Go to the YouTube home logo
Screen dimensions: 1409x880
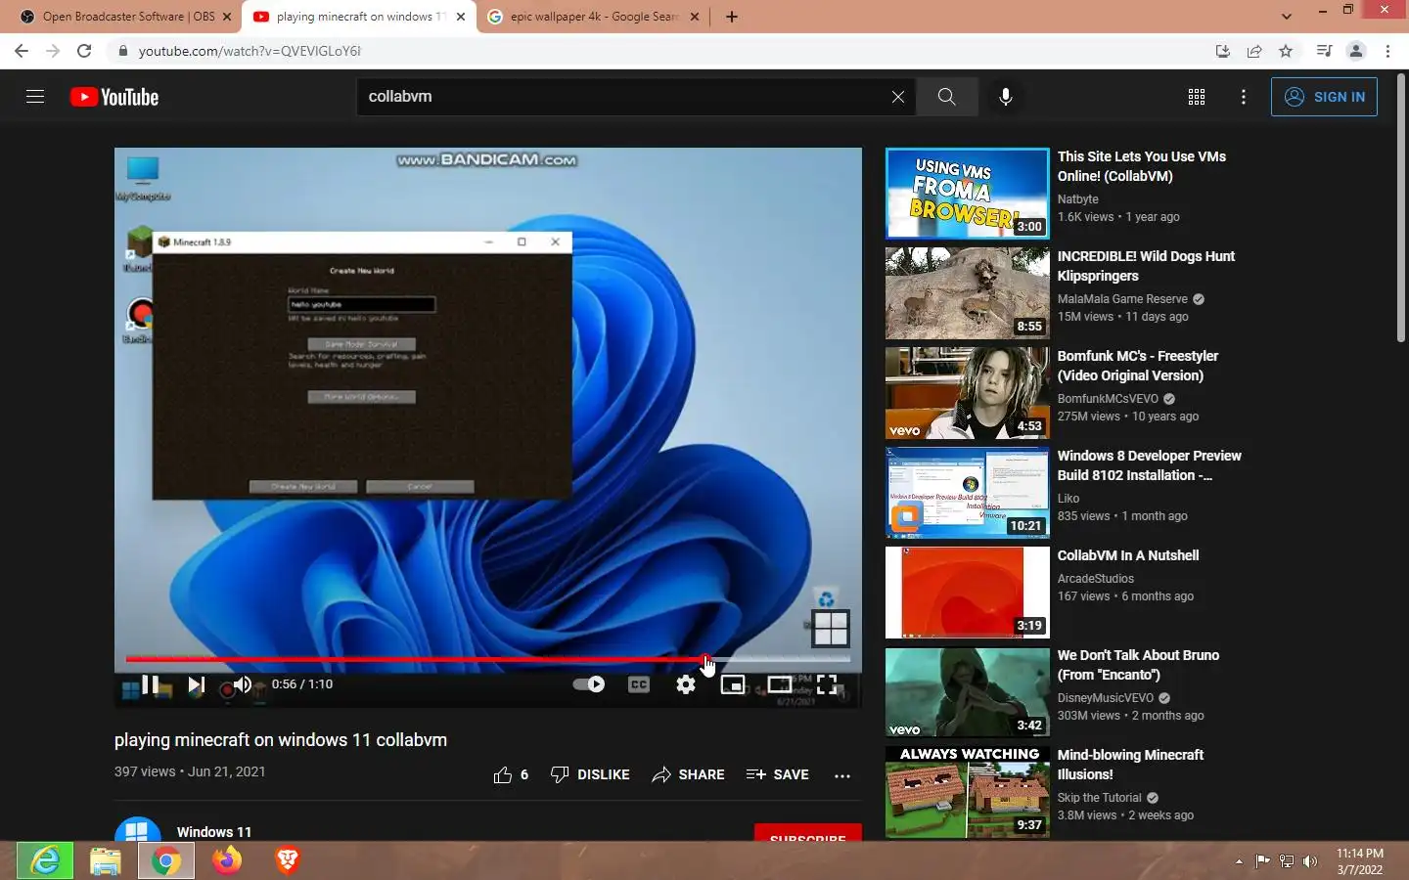point(114,97)
